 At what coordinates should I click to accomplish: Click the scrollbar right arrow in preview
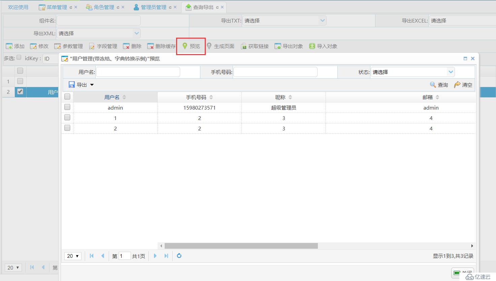(472, 246)
